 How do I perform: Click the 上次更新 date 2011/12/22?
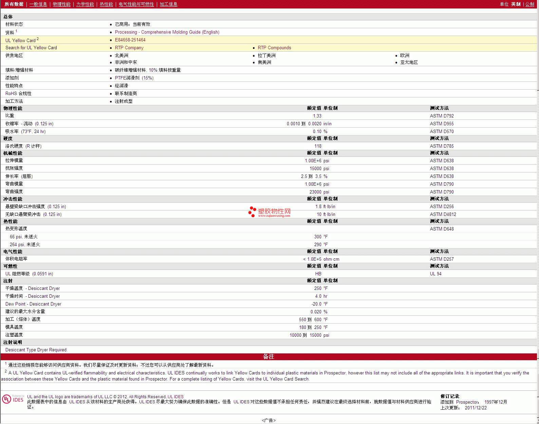point(476,408)
